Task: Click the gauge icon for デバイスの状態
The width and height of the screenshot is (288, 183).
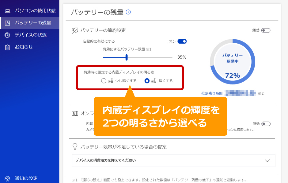Action: coord(7,35)
